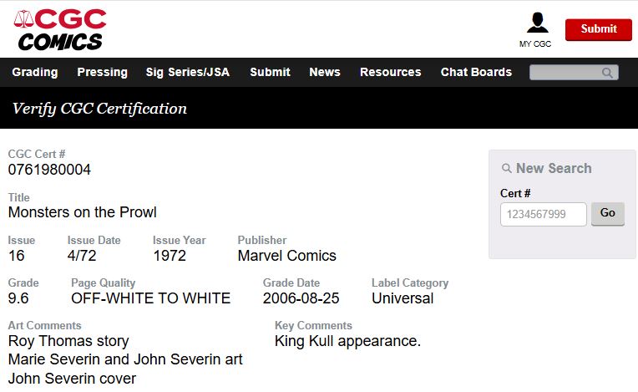Open the Chat Boards menu
The image size is (638, 392).
coord(476,72)
